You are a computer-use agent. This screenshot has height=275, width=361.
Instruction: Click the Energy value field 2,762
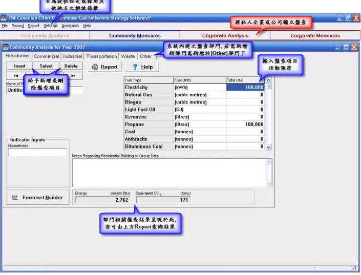[x=103, y=200]
